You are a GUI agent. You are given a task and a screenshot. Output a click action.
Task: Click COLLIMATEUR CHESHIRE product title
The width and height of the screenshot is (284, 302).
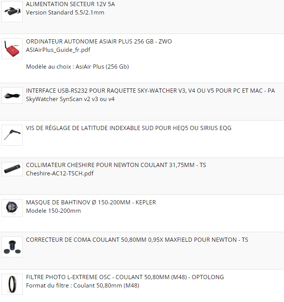tap(116, 165)
